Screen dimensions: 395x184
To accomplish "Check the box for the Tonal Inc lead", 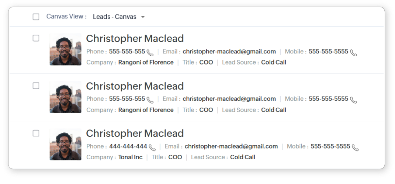I will [36, 133].
